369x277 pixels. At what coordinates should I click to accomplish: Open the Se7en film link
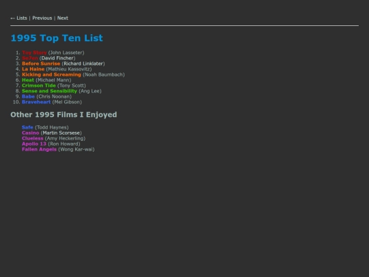pos(30,58)
